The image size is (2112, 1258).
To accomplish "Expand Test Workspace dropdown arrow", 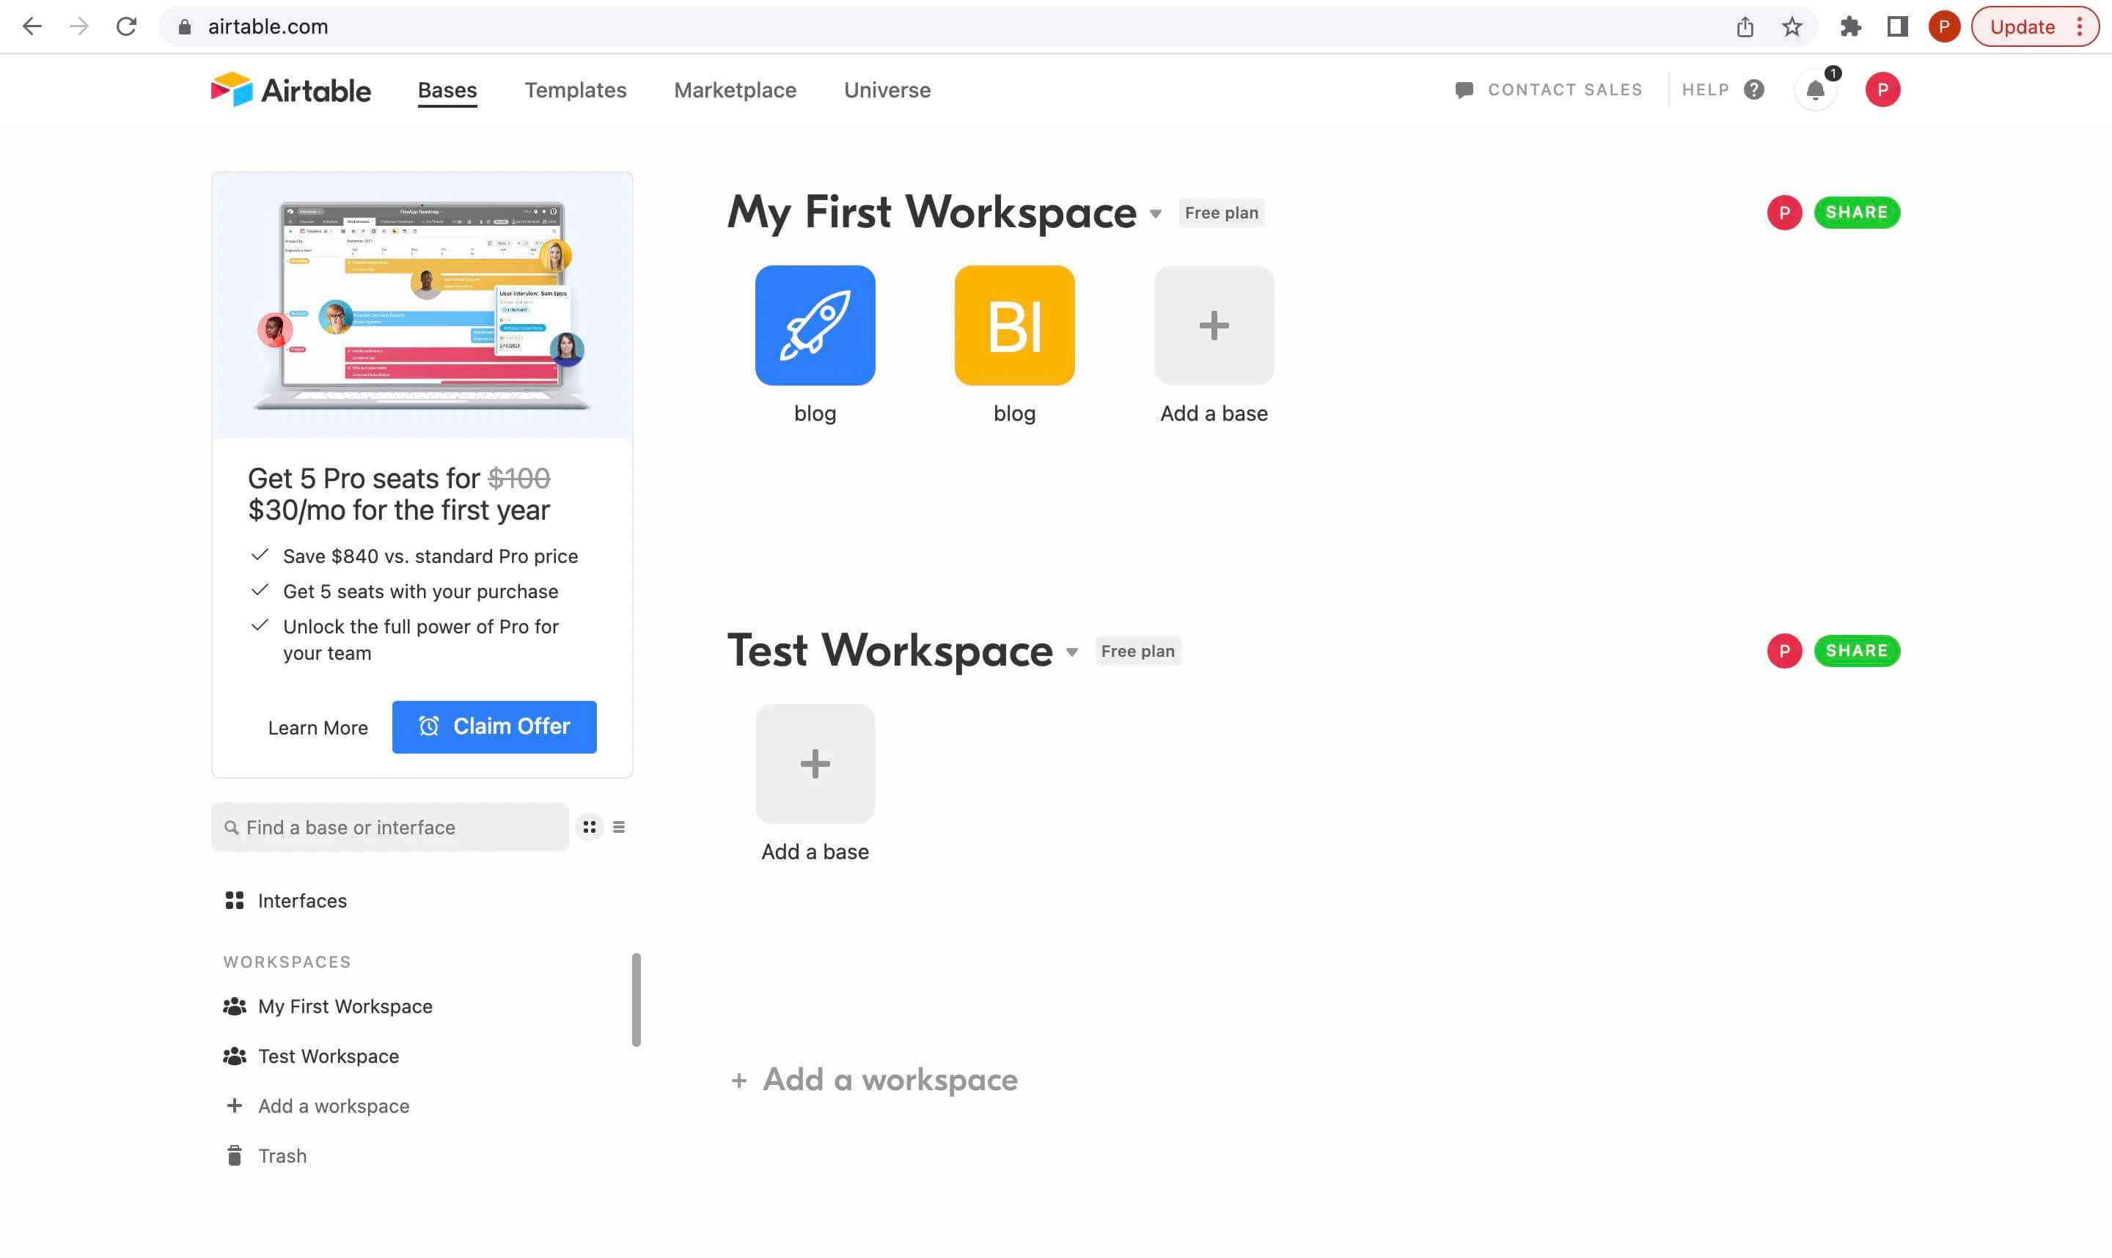I will 1071,652.
